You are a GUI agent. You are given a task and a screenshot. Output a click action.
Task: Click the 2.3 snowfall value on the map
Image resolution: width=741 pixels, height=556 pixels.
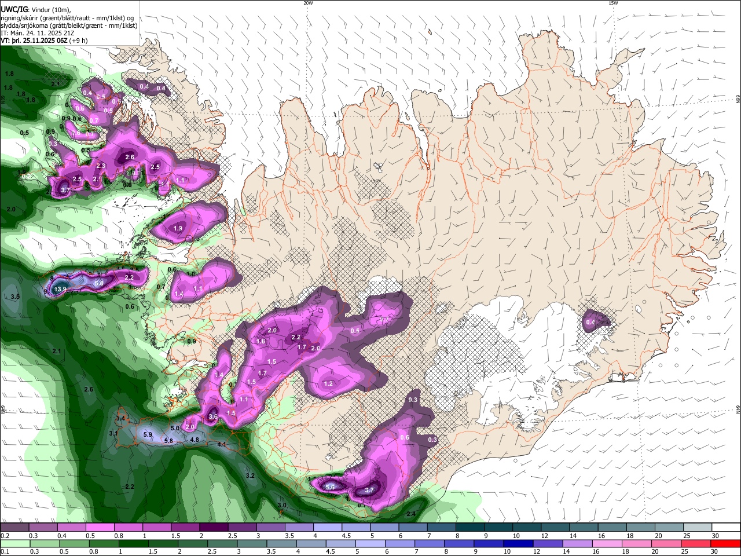[x=101, y=166]
